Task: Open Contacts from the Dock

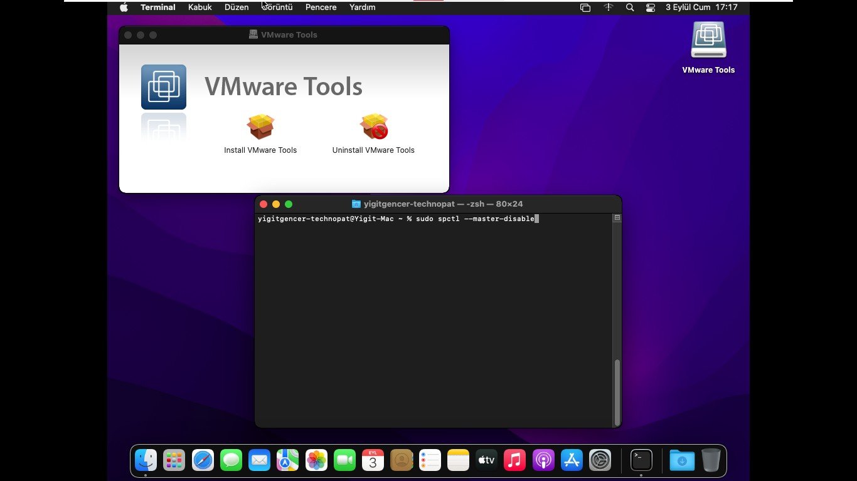Action: point(402,460)
